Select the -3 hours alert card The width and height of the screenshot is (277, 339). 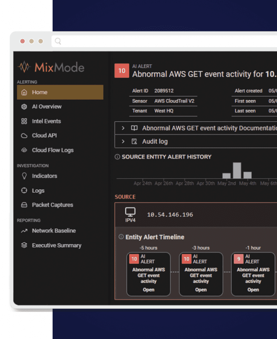click(x=201, y=274)
